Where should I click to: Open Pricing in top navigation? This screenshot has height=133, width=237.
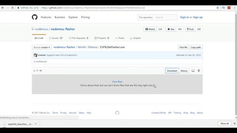pos(86,17)
